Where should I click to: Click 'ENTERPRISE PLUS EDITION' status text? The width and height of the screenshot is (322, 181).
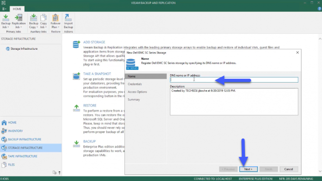(x=256, y=179)
